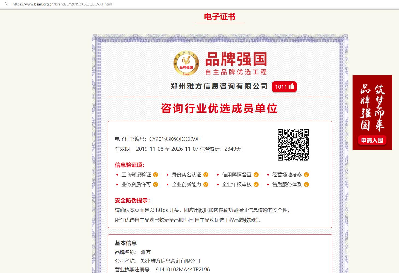Click the lock icon in the address bar

tap(6, 4)
